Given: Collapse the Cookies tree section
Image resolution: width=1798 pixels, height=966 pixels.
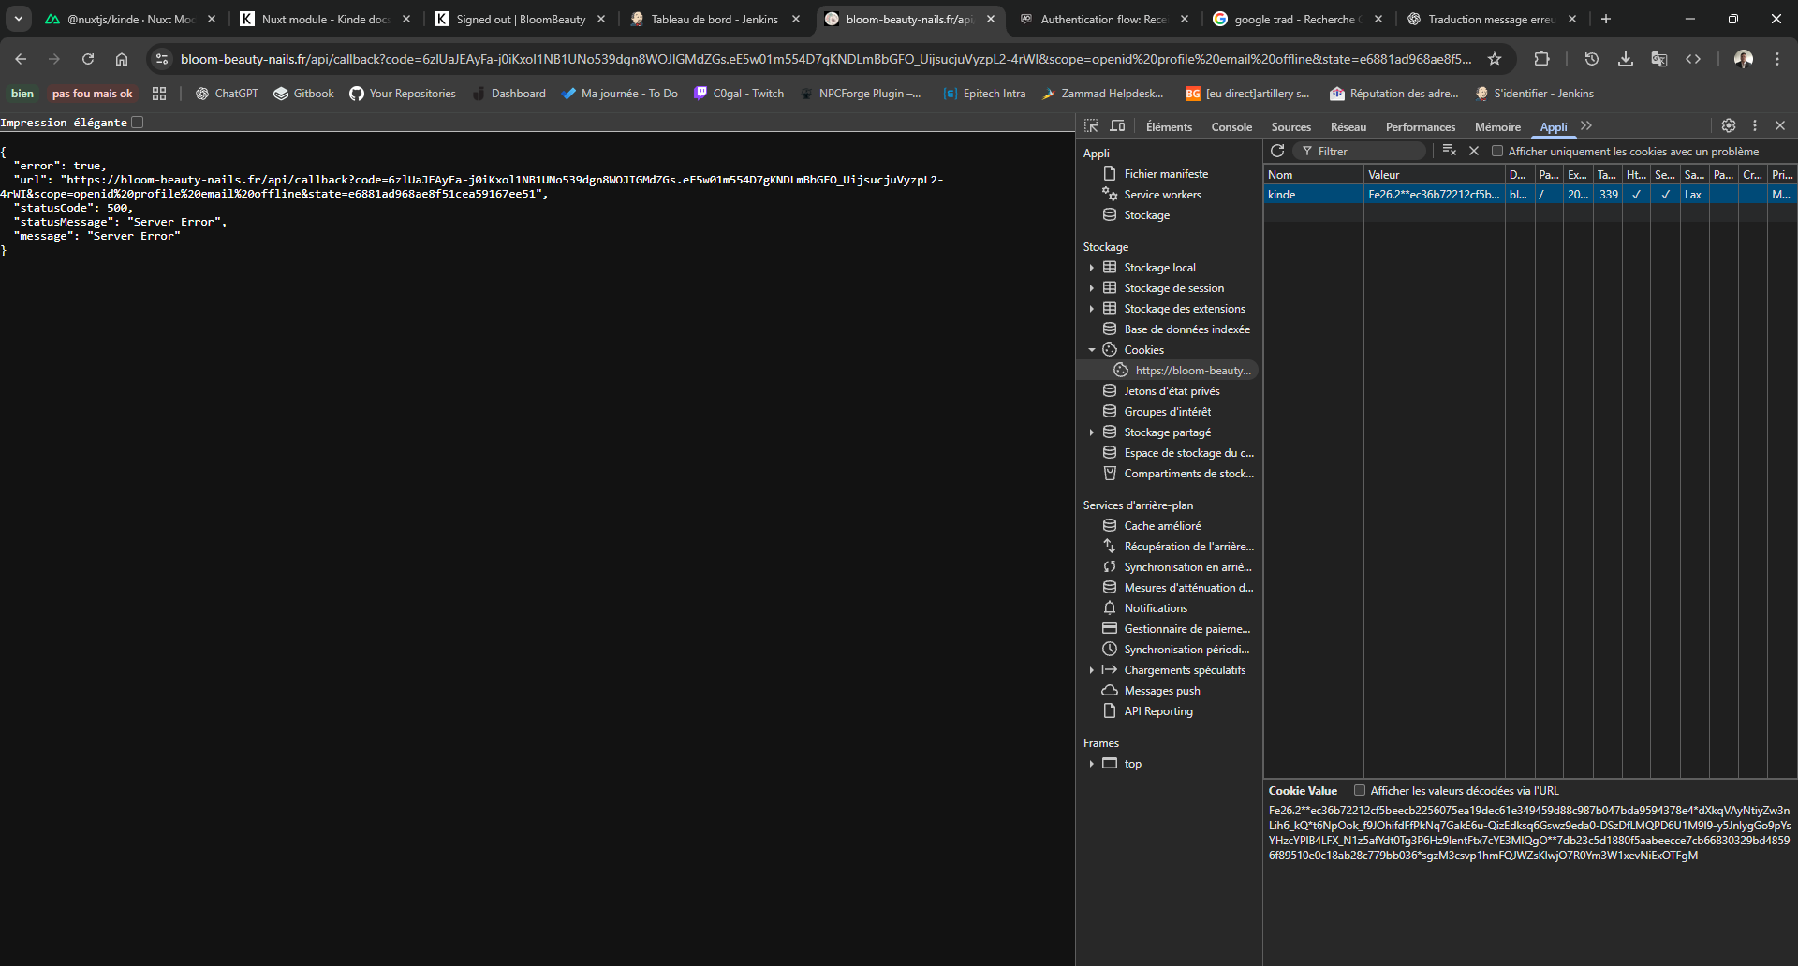Looking at the screenshot, I should 1092,350.
